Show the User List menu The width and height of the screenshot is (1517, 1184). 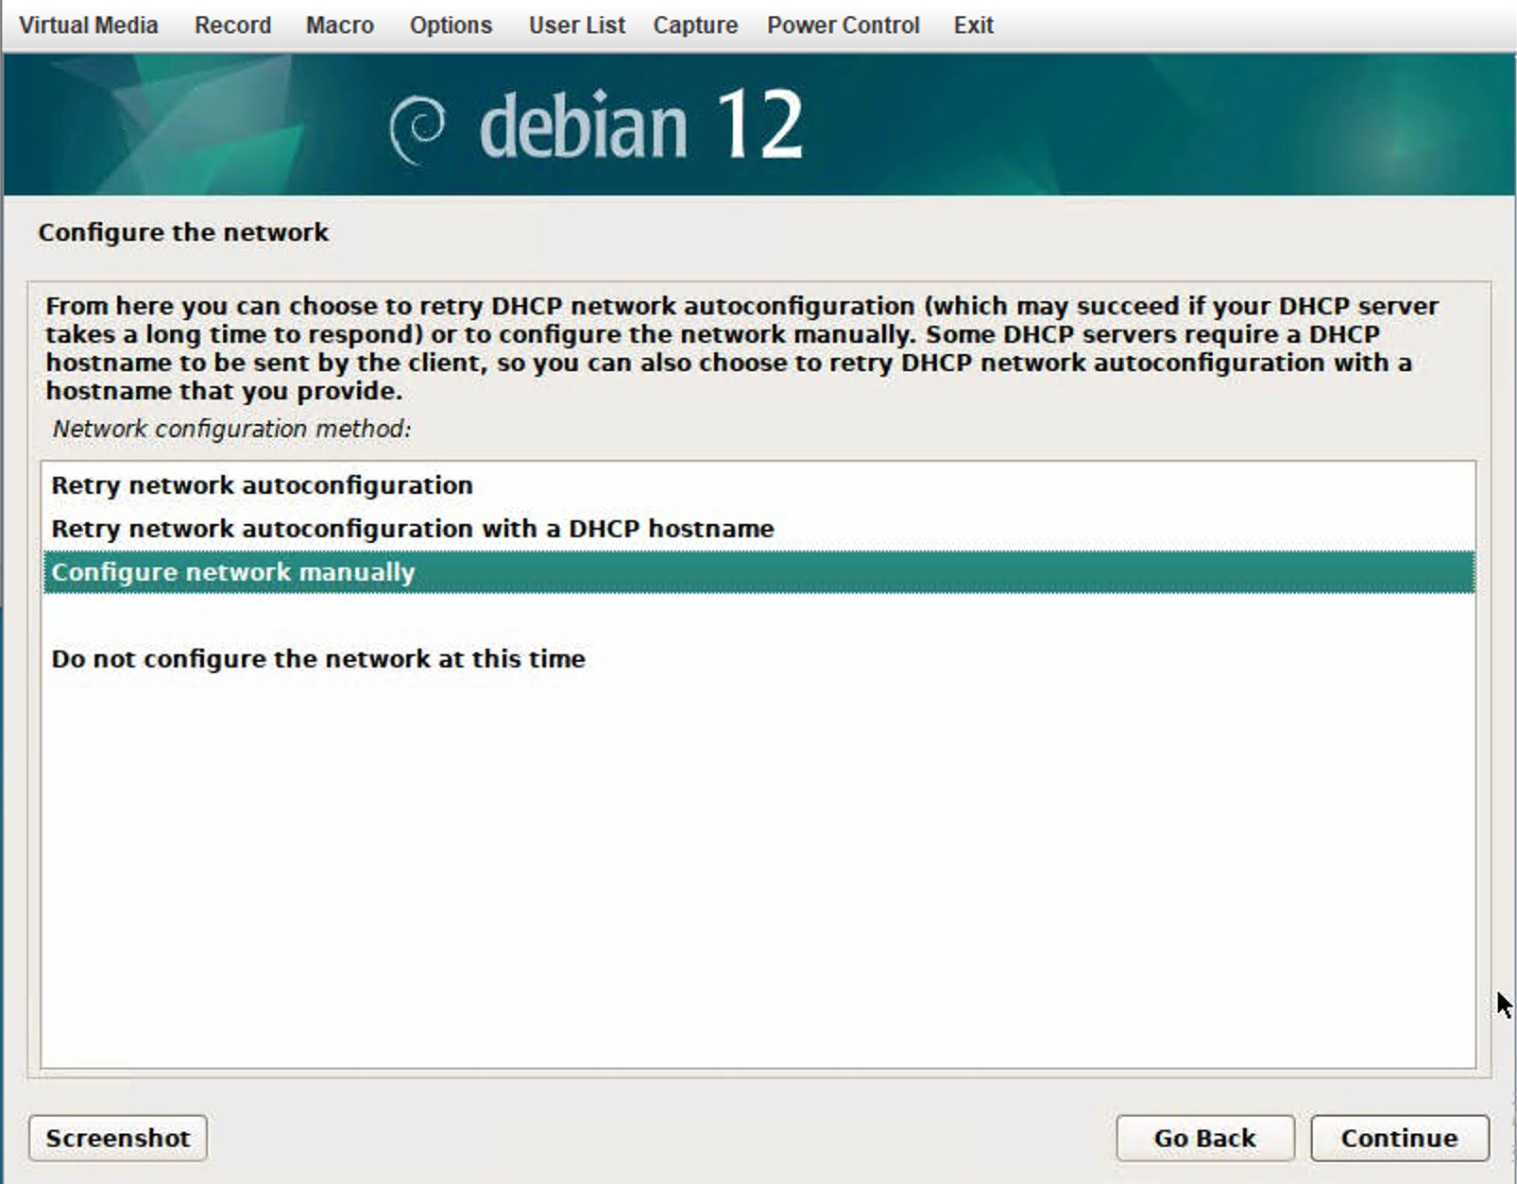[x=576, y=25]
